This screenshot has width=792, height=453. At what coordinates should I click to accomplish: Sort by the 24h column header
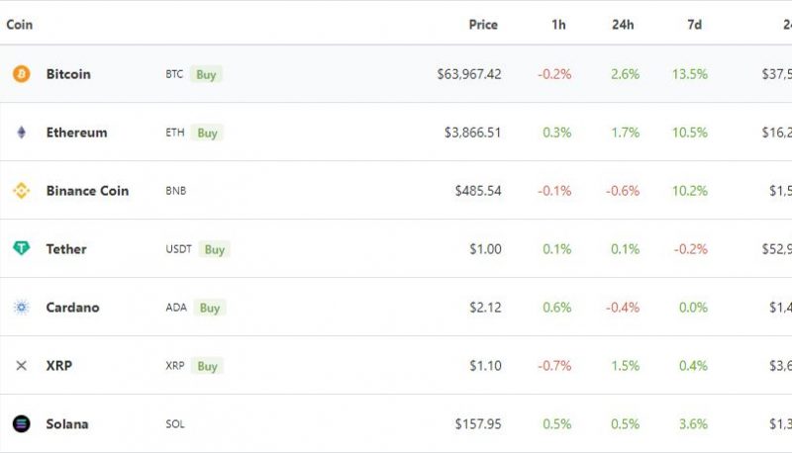623,24
